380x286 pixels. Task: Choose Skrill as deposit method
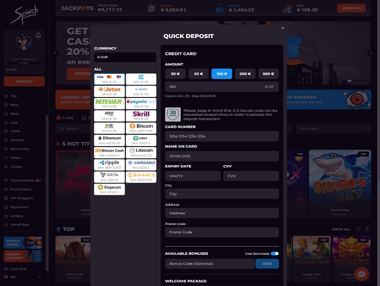(141, 115)
